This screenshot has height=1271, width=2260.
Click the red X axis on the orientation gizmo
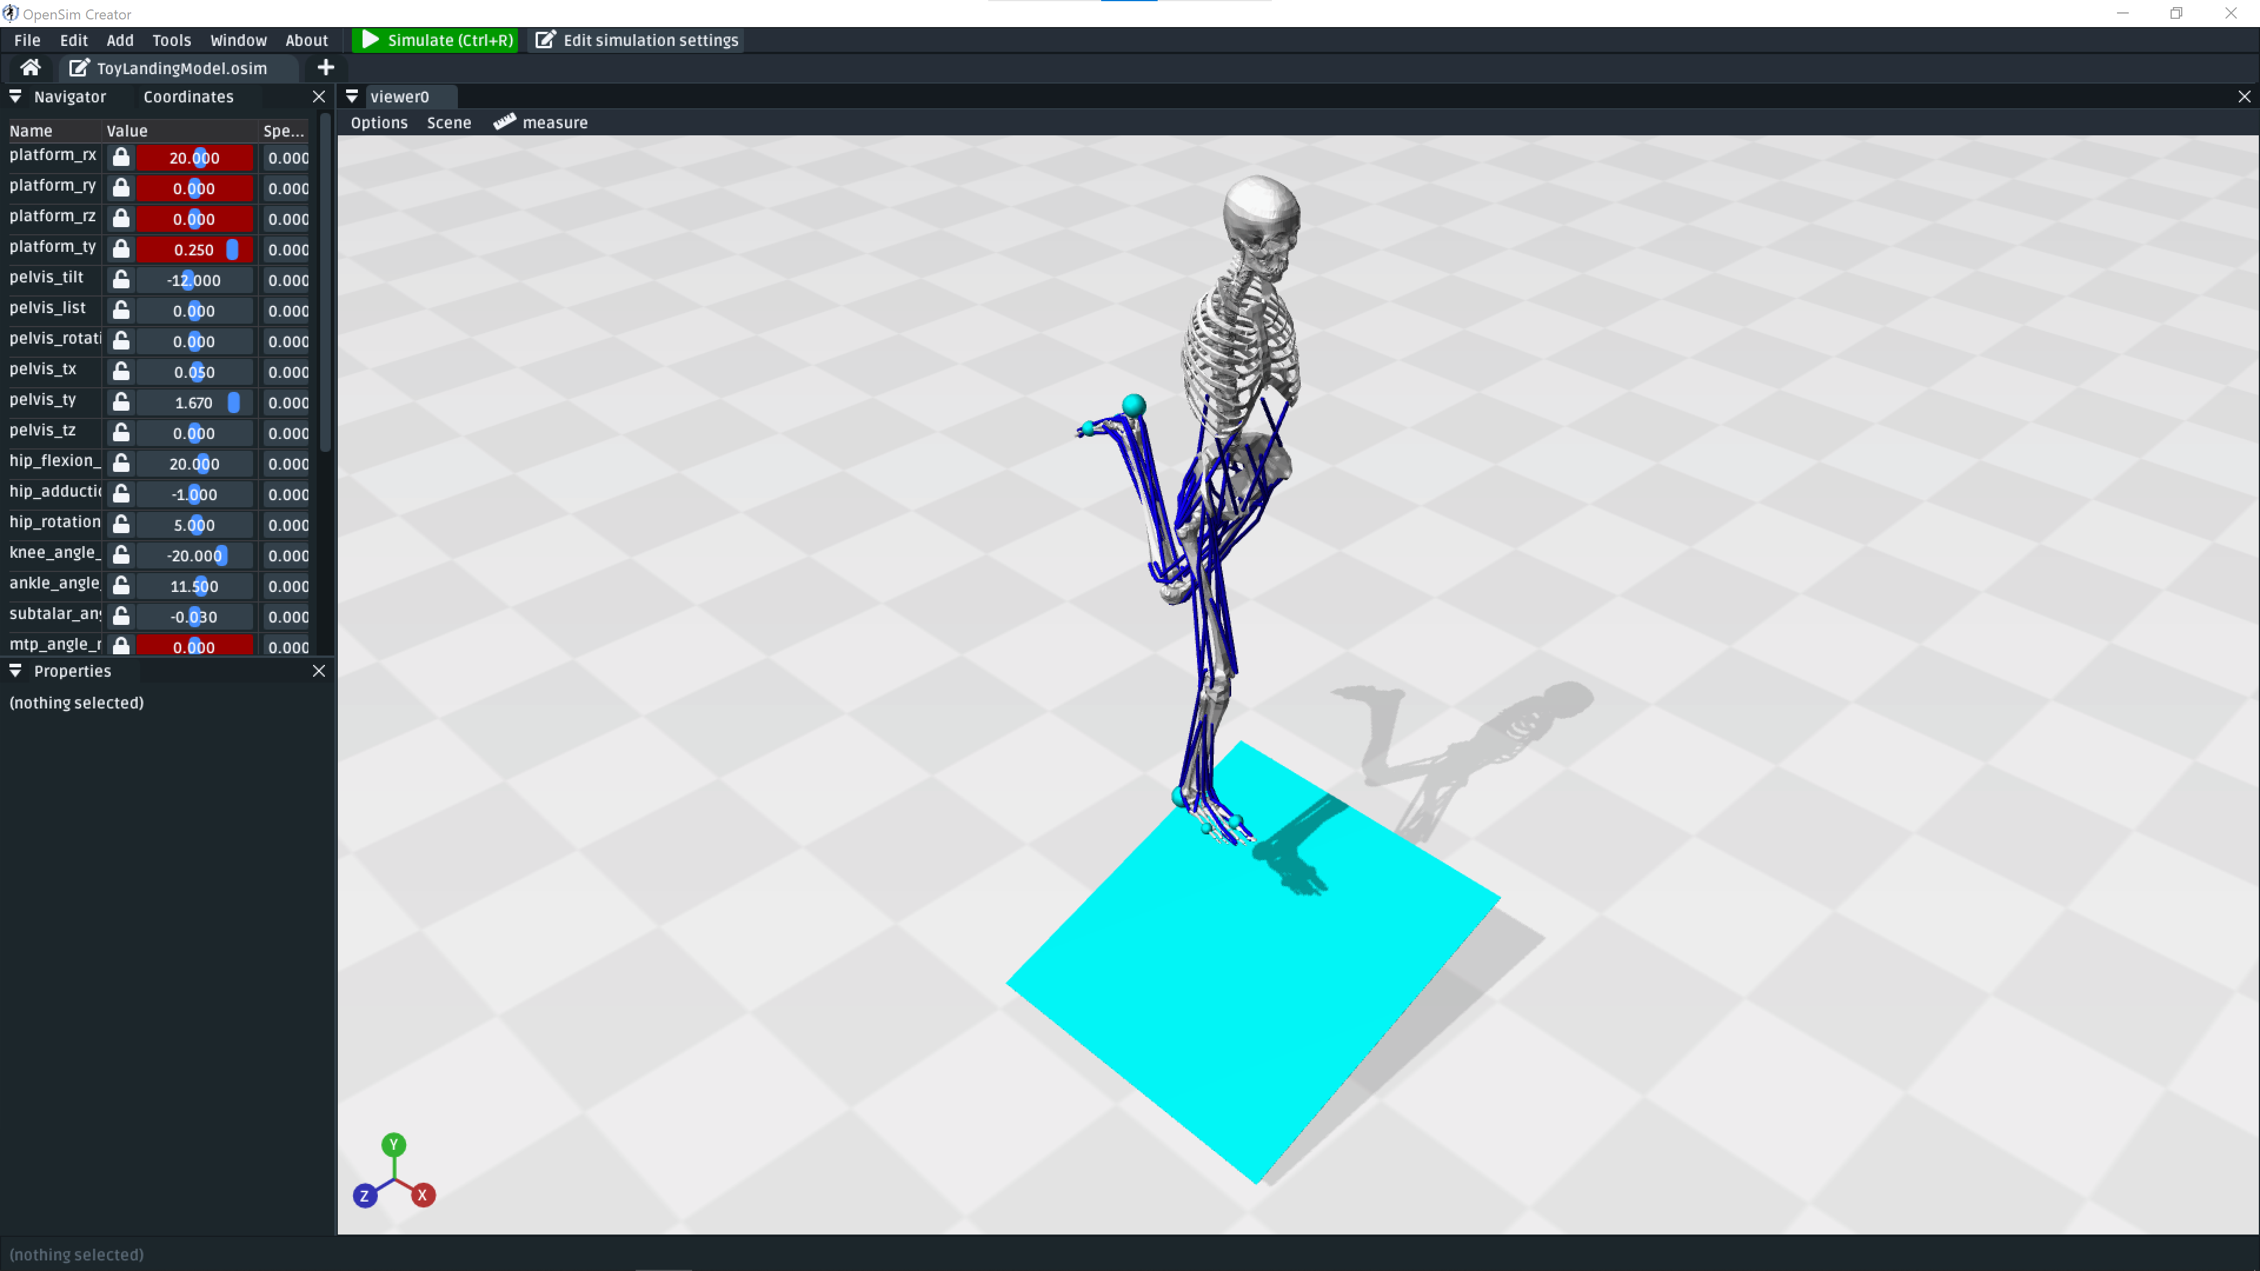click(x=424, y=1196)
